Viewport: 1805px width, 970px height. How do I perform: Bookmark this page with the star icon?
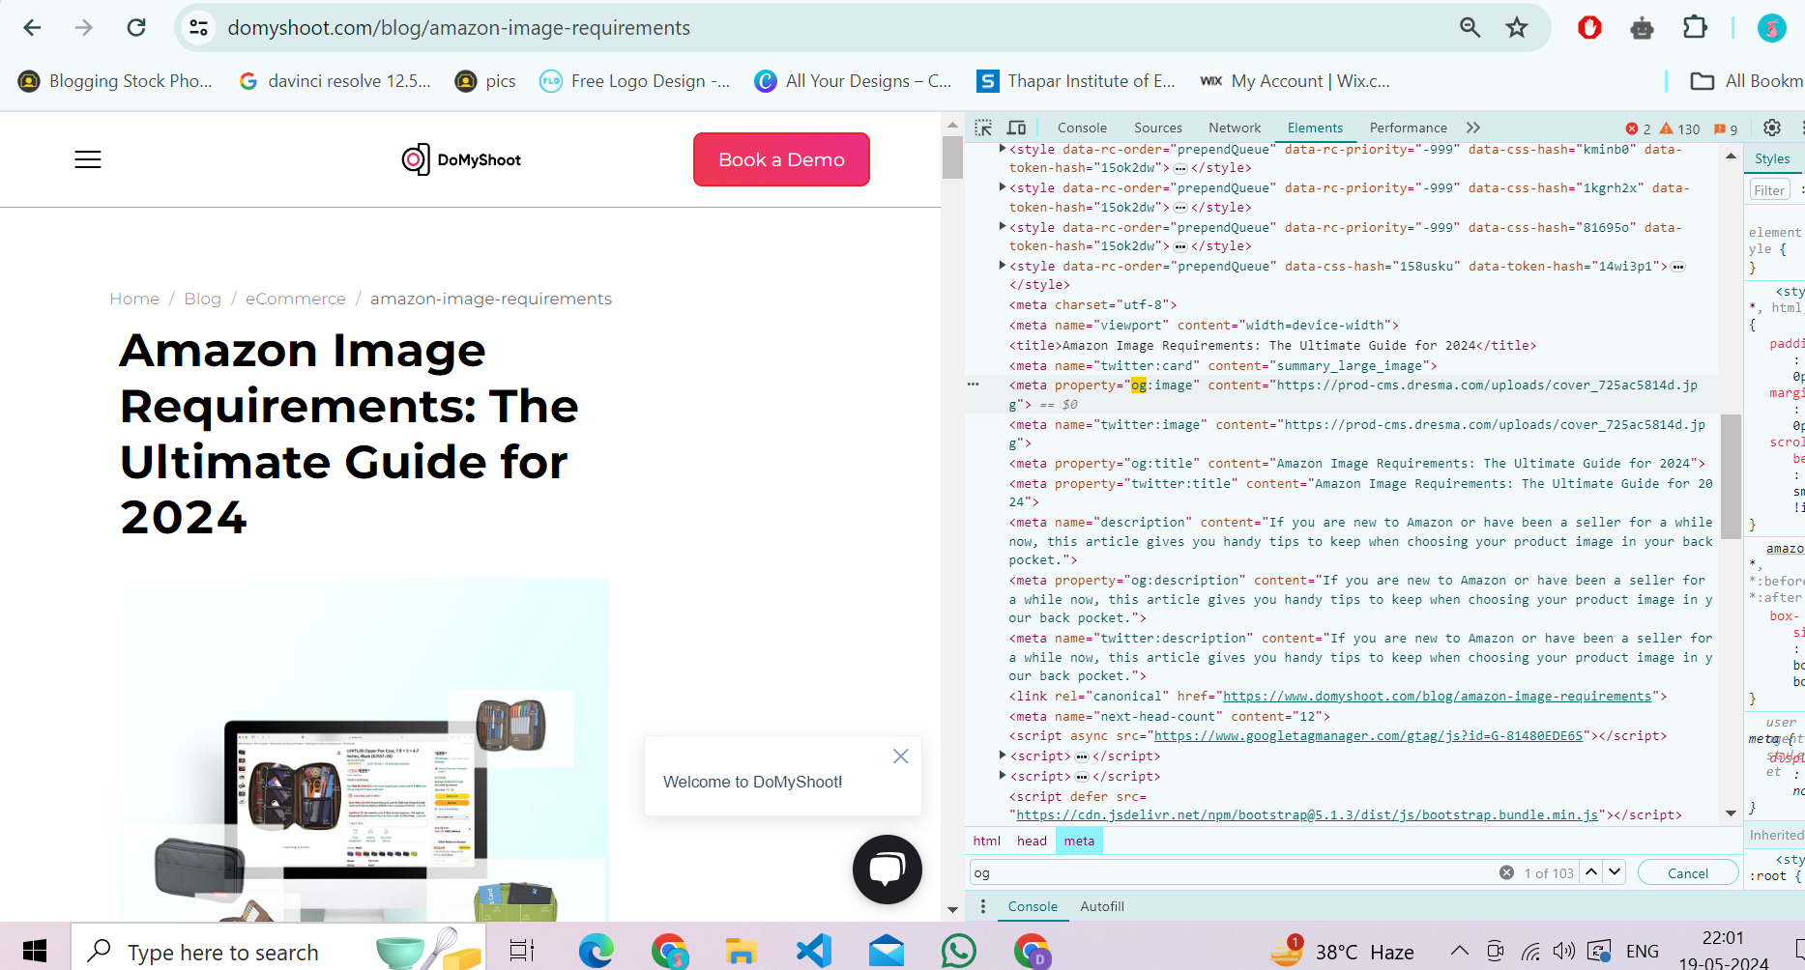tap(1516, 28)
